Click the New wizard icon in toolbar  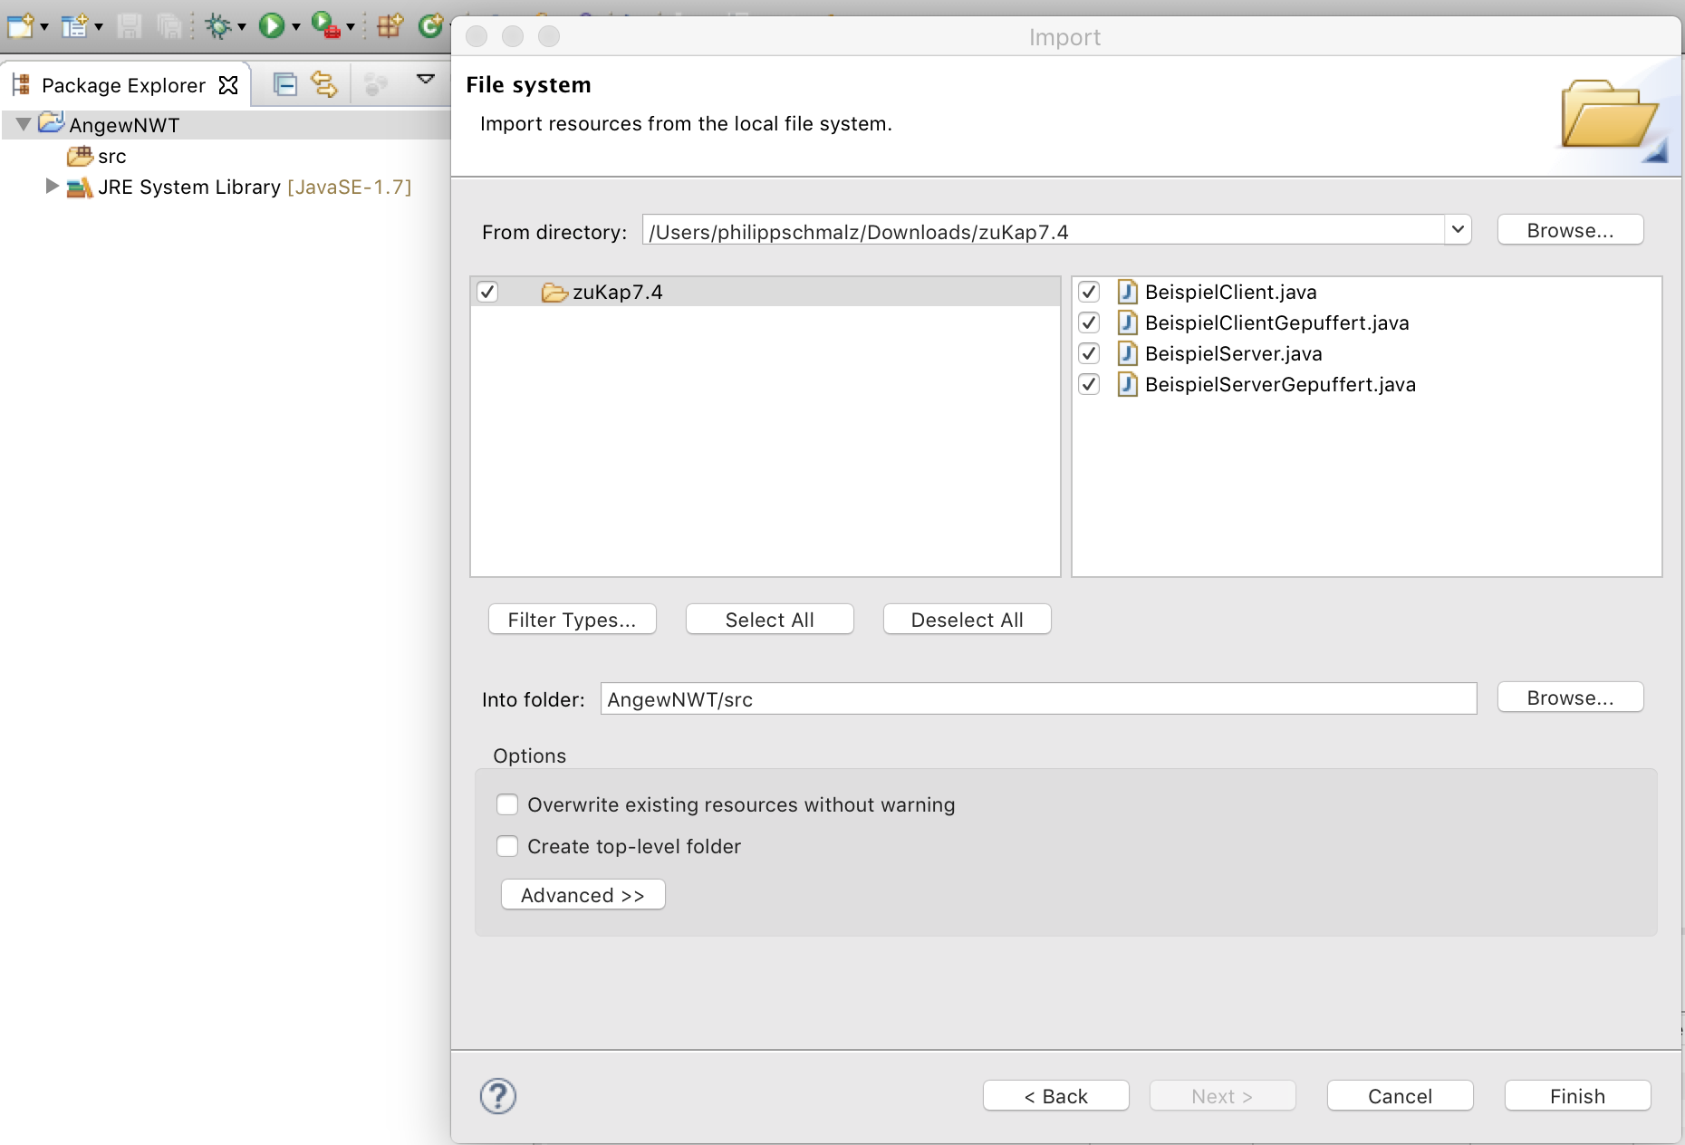[x=20, y=25]
